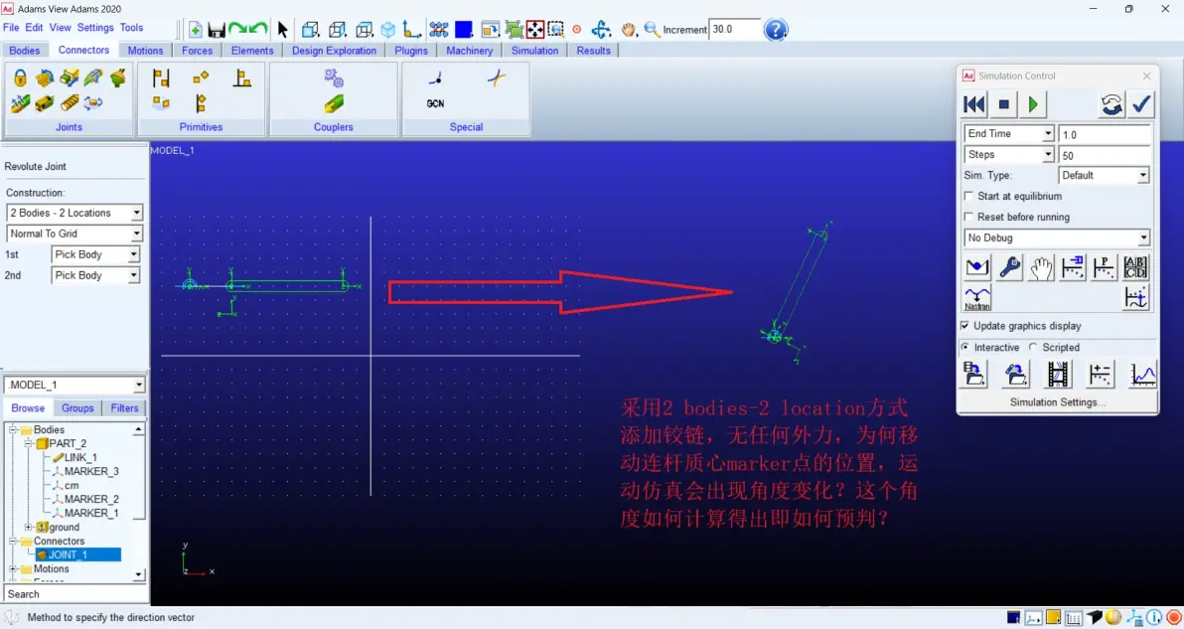Viewport: 1184px width, 629px height.
Task: Expand the ground tree node
Action: [x=29, y=527]
